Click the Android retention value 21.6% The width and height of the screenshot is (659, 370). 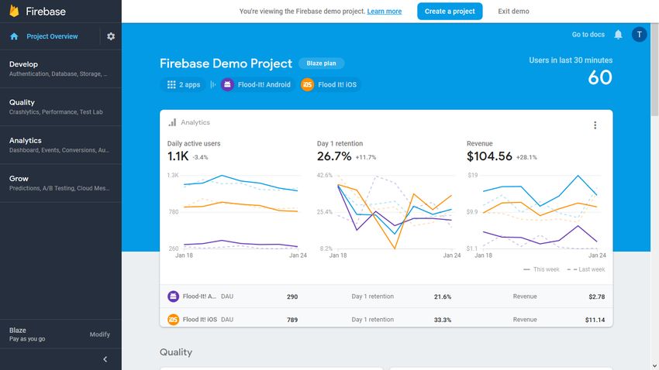click(x=443, y=296)
